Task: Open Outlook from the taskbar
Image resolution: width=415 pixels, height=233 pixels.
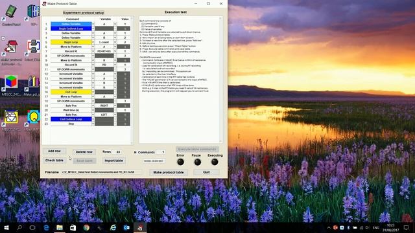Action: 126,227
